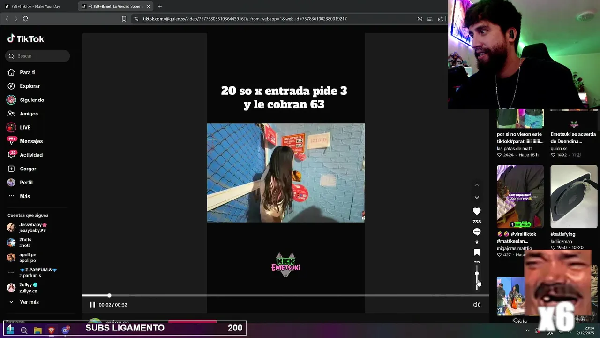Click the Mensajes icon with 99+ badge

click(x=11, y=141)
